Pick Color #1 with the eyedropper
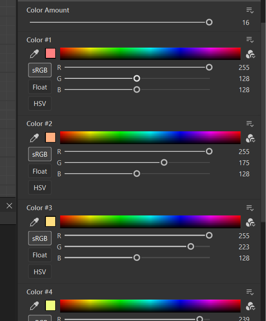The image size is (266, 321). [34, 54]
